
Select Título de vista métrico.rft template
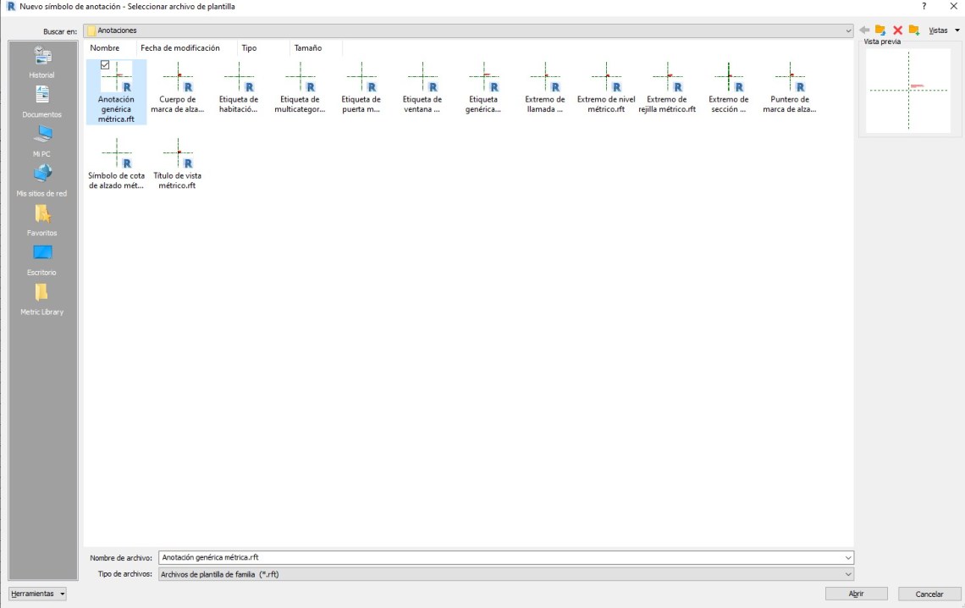pos(178,163)
